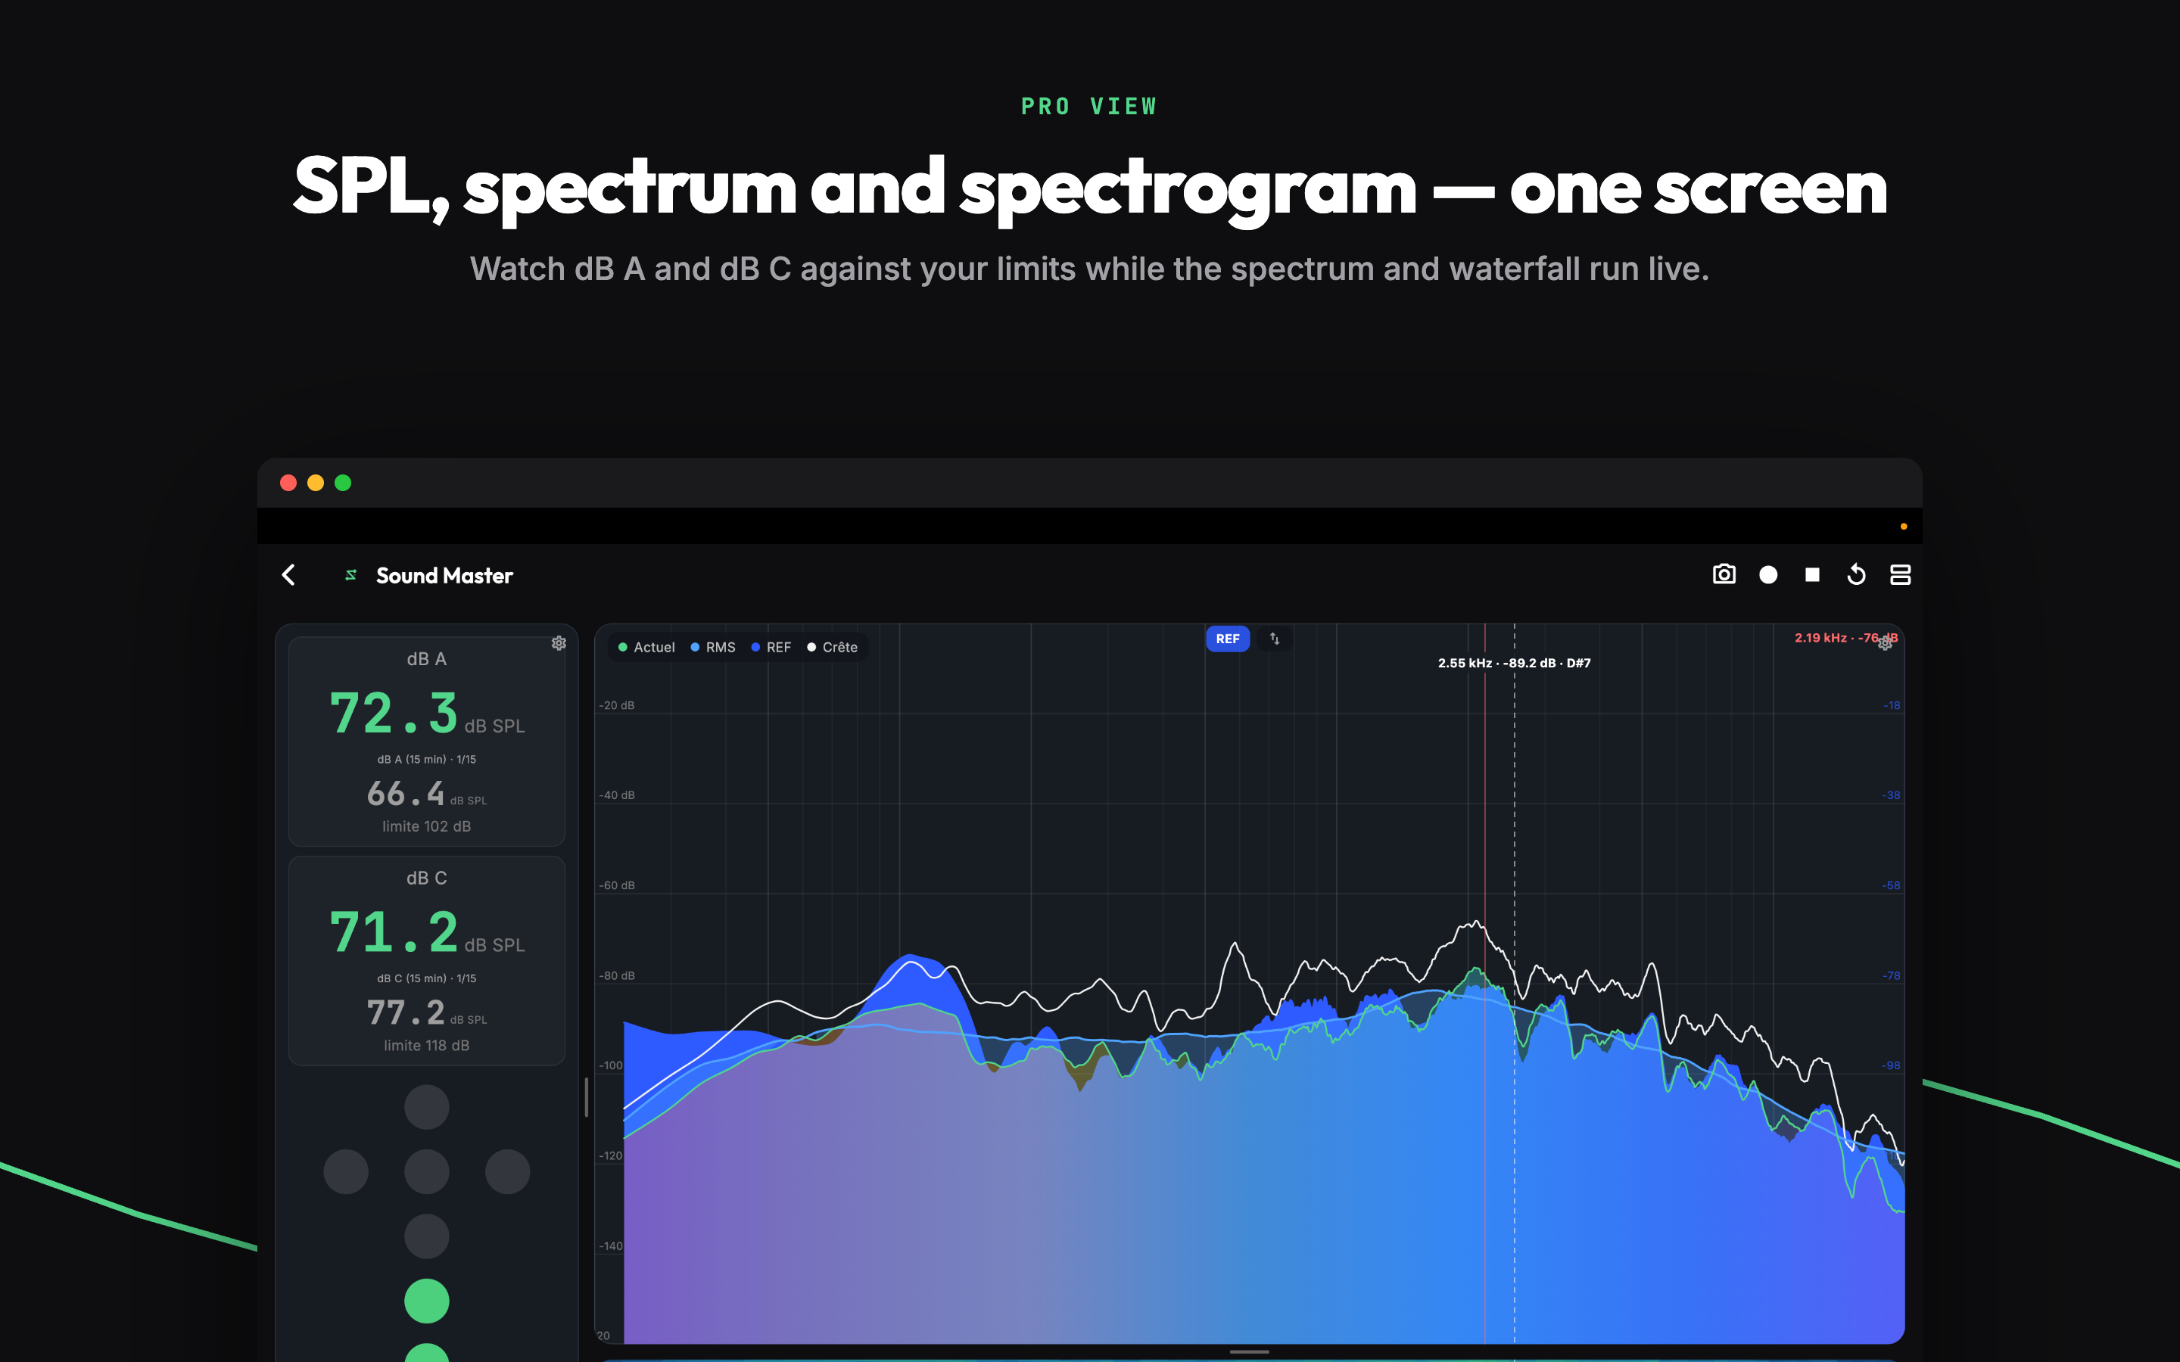
Task: Toggle the blue REF button
Action: pyautogui.click(x=1227, y=639)
